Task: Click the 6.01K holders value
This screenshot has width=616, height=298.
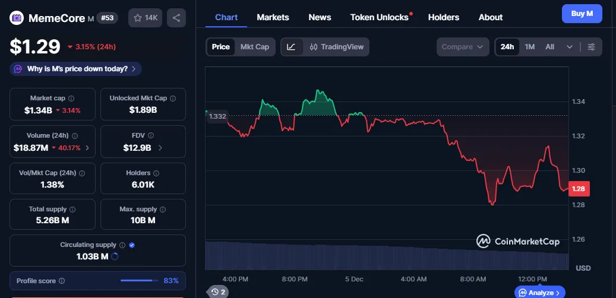Action: pos(143,185)
